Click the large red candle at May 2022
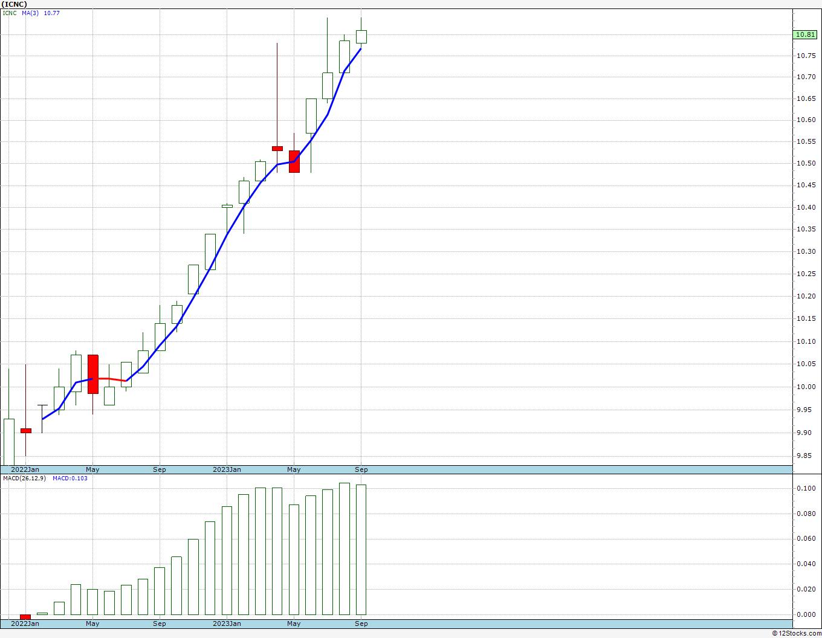 (x=92, y=374)
